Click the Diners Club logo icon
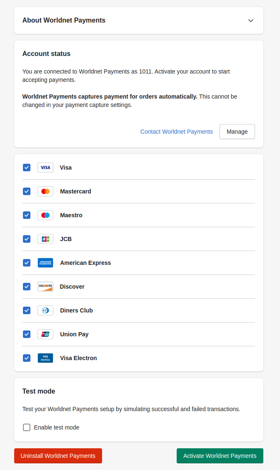This screenshot has height=470, width=280. coord(45,310)
